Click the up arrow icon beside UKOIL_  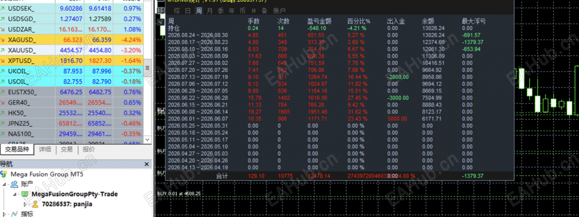pos(3,71)
